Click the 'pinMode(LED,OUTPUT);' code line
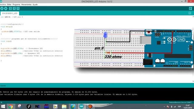194x109 pixels. tap(21, 31)
